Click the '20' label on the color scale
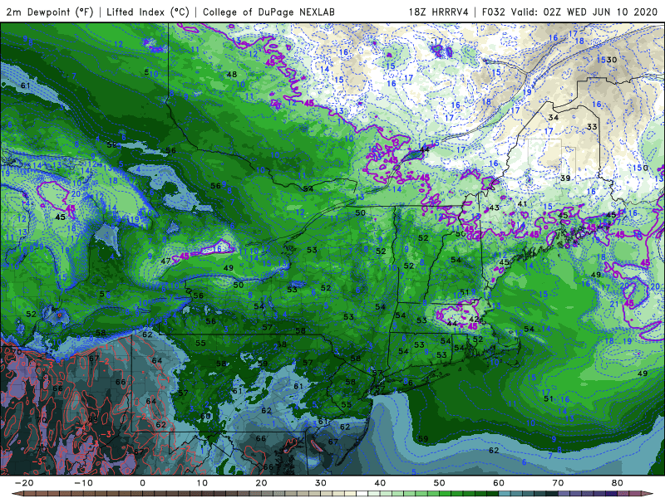665x498 pixels. pyautogui.click(x=261, y=483)
